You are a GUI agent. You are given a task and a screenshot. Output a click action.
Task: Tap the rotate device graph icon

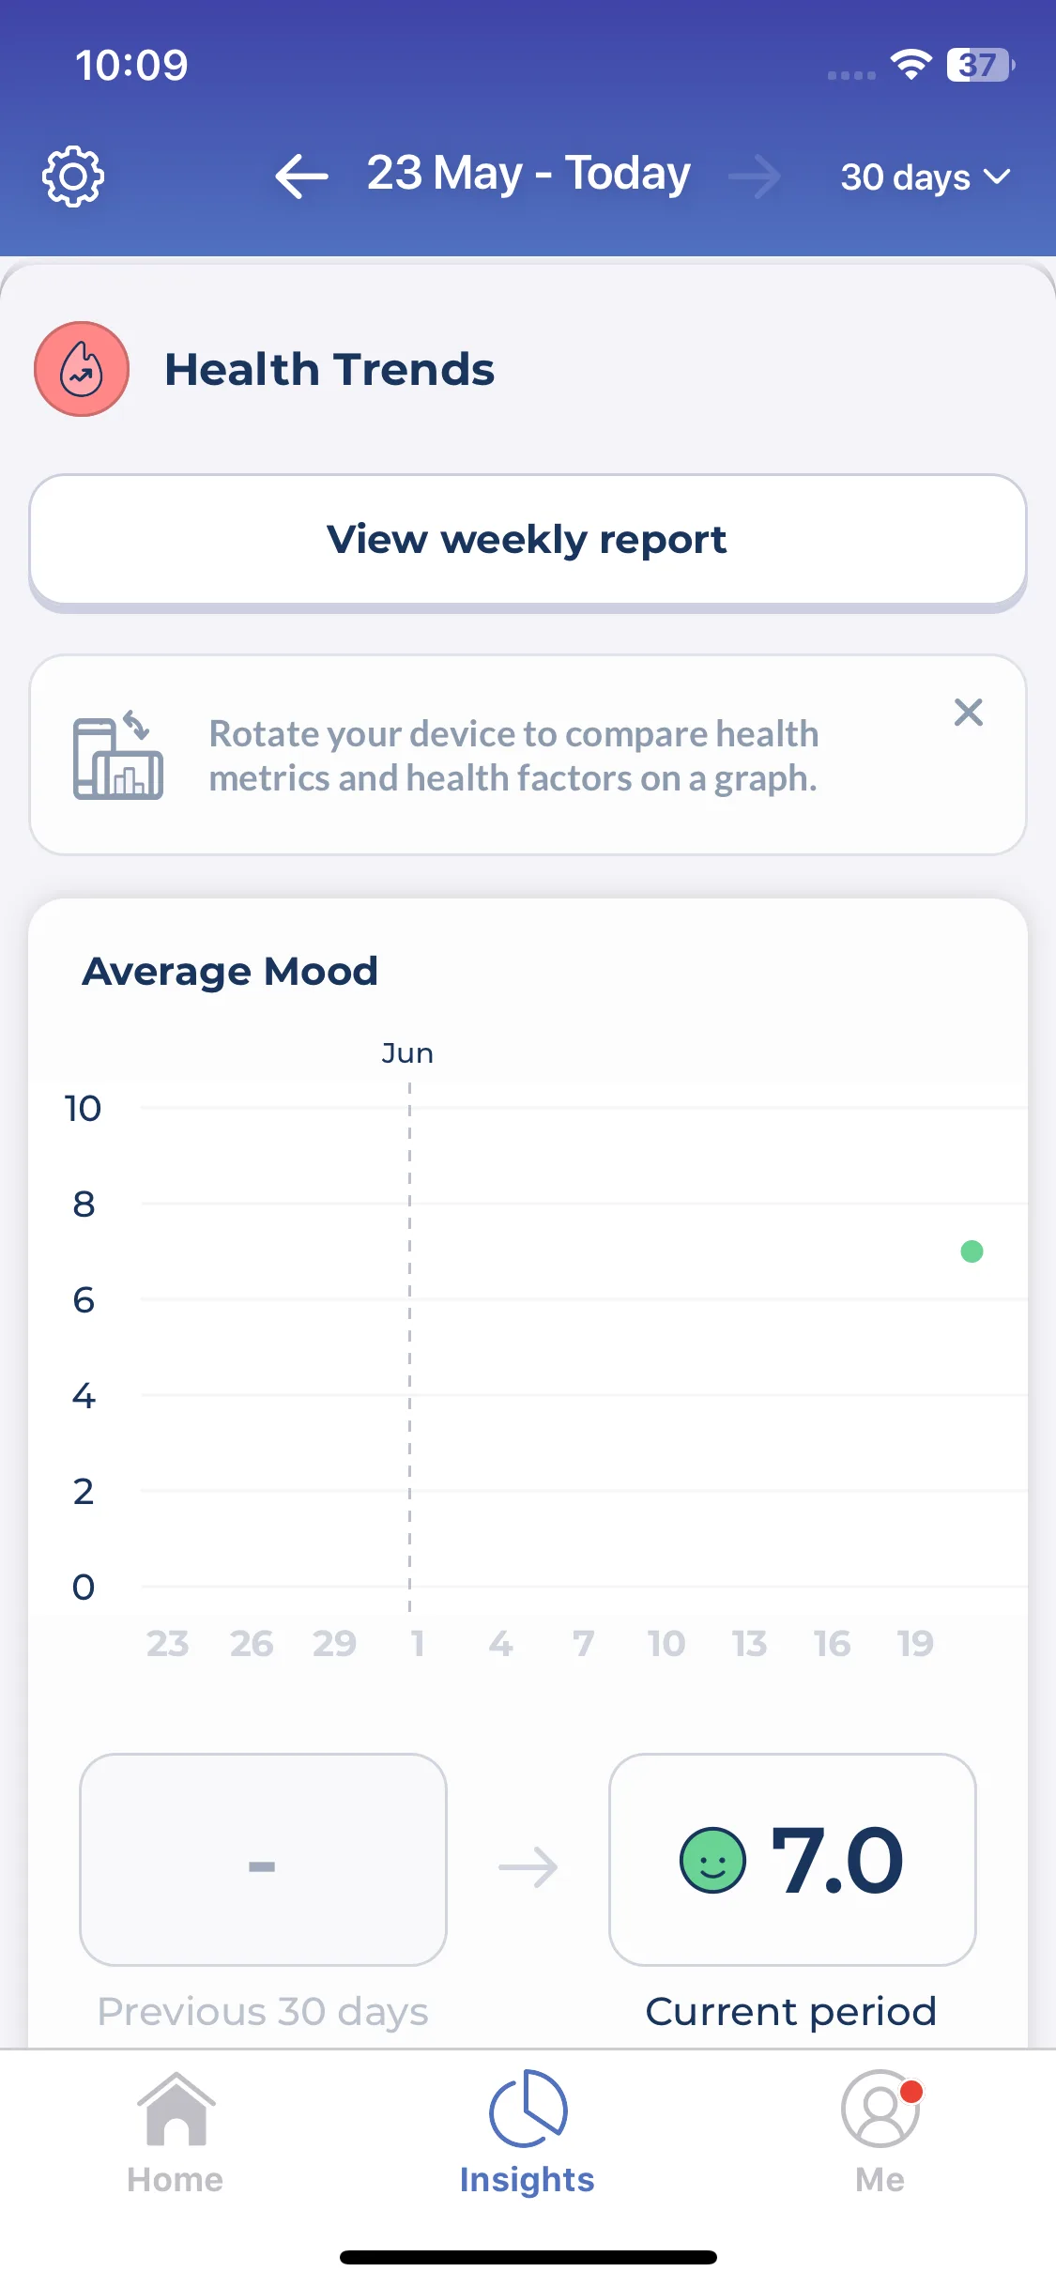tap(118, 755)
